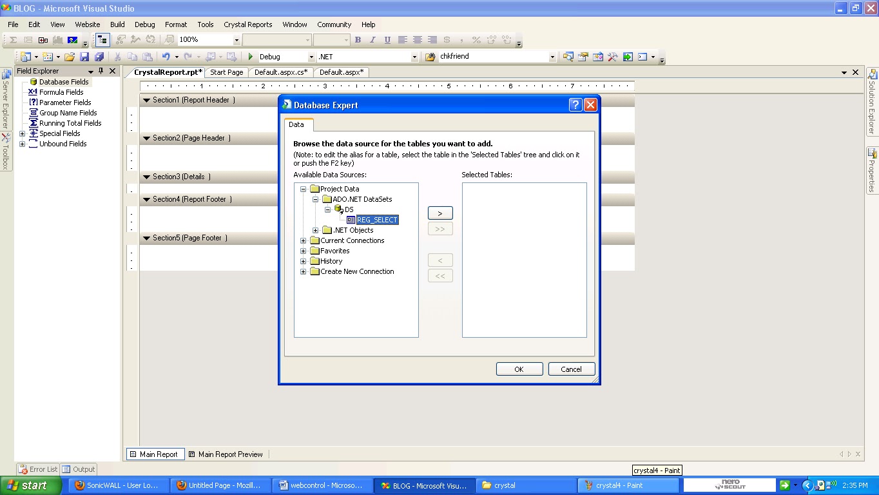Select the REG_SELECT table
Screen dimensions: 879x495
coord(378,220)
